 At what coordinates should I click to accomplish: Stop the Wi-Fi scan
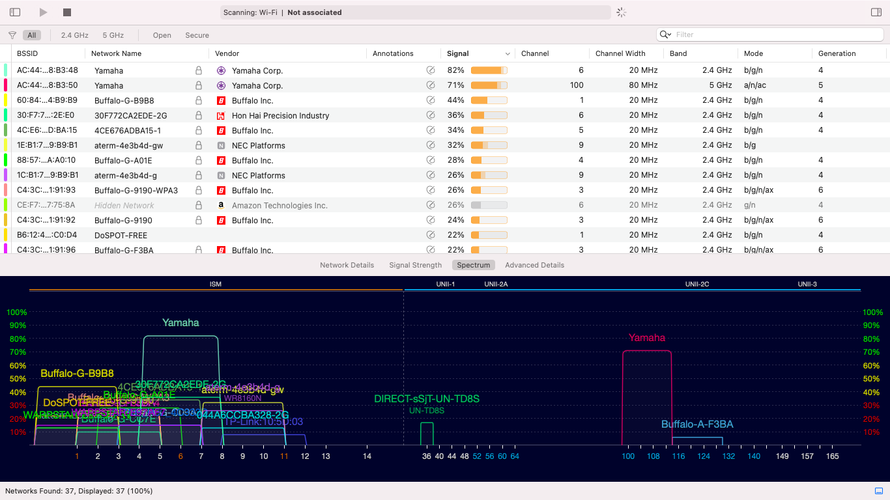click(67, 12)
